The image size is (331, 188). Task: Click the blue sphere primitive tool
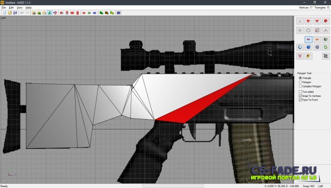[x=308, y=47]
